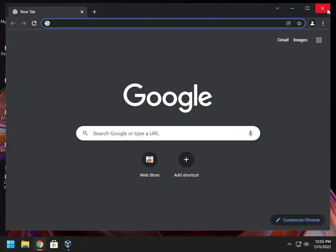Open the volume speaker tray icon
Image resolution: width=336 pixels, height=252 pixels.
coord(306,244)
